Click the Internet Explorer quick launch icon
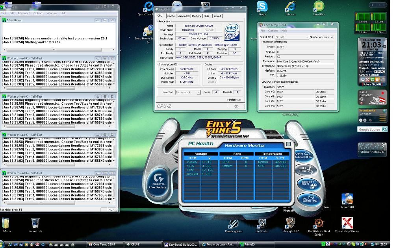 pos(10,244)
